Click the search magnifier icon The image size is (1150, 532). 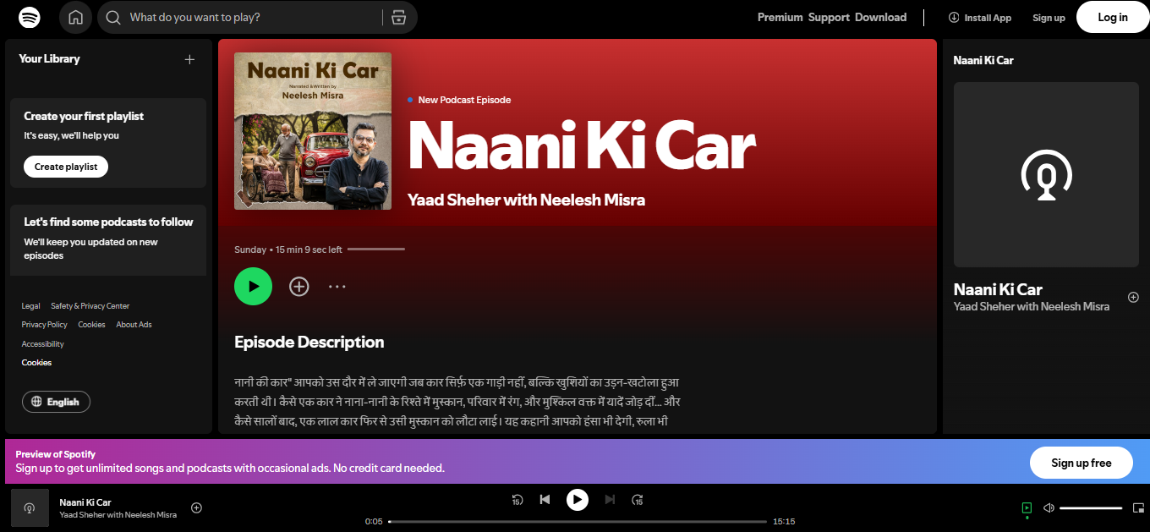coord(113,17)
